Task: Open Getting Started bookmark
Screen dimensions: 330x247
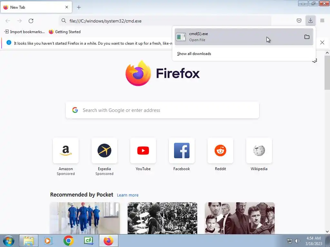Action: coord(64,32)
